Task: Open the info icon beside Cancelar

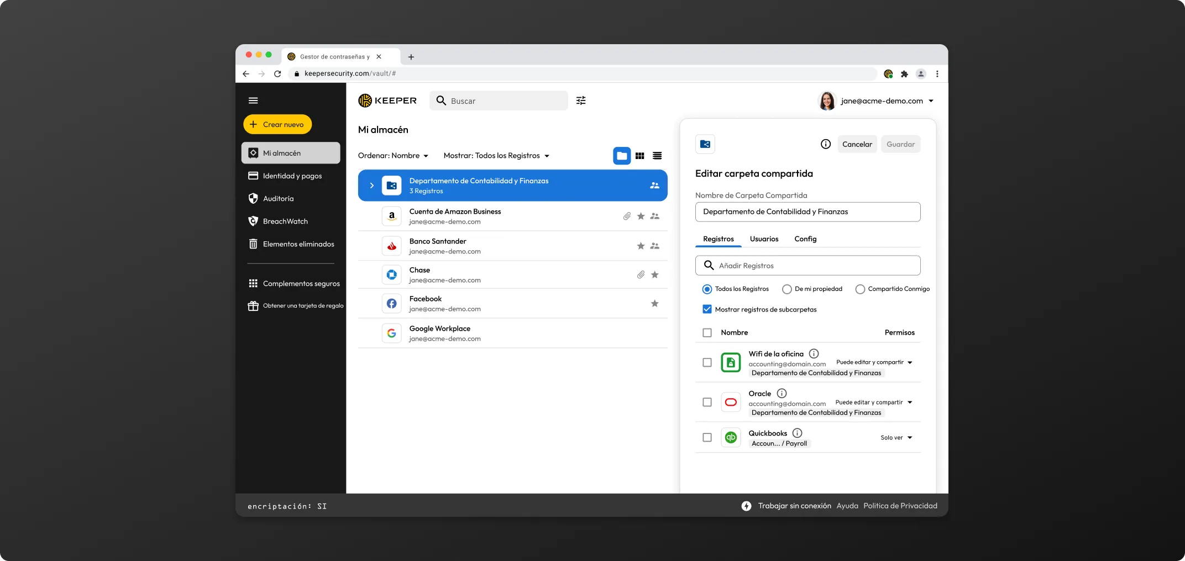Action: 826,144
